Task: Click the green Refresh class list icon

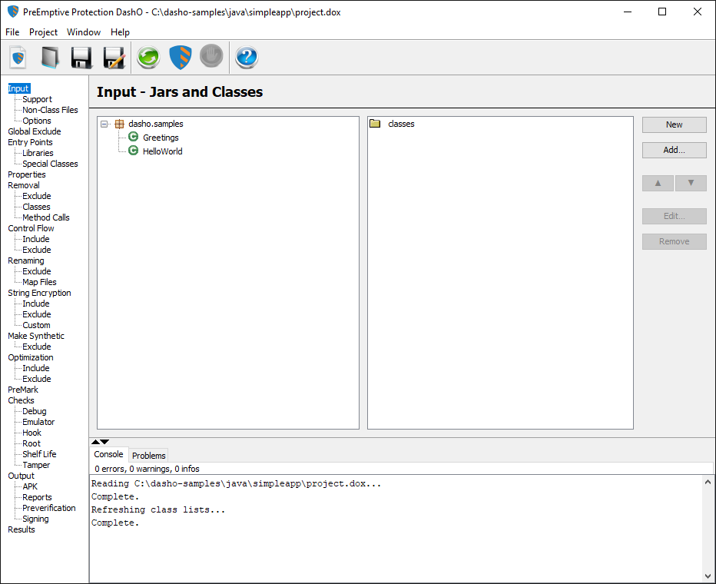Action: coord(148,58)
